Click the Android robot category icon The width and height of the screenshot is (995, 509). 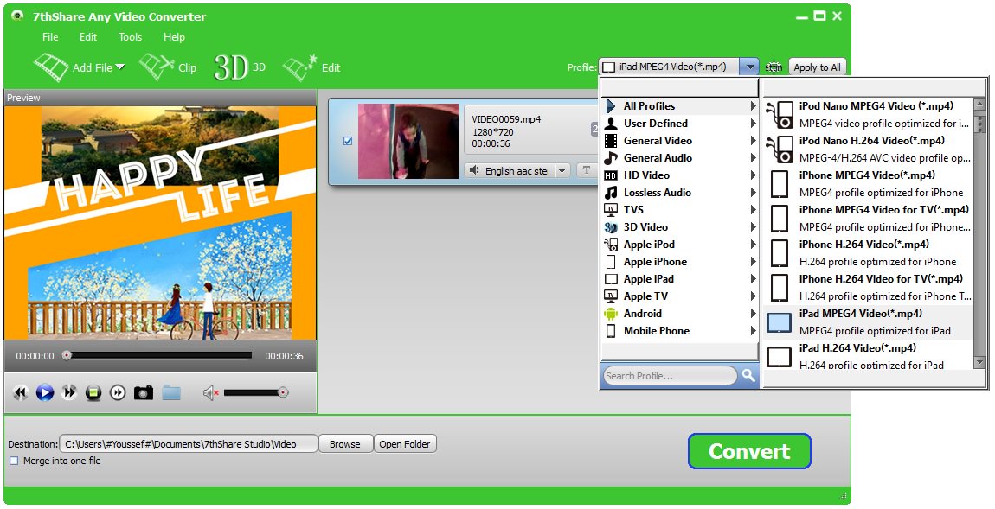click(611, 313)
